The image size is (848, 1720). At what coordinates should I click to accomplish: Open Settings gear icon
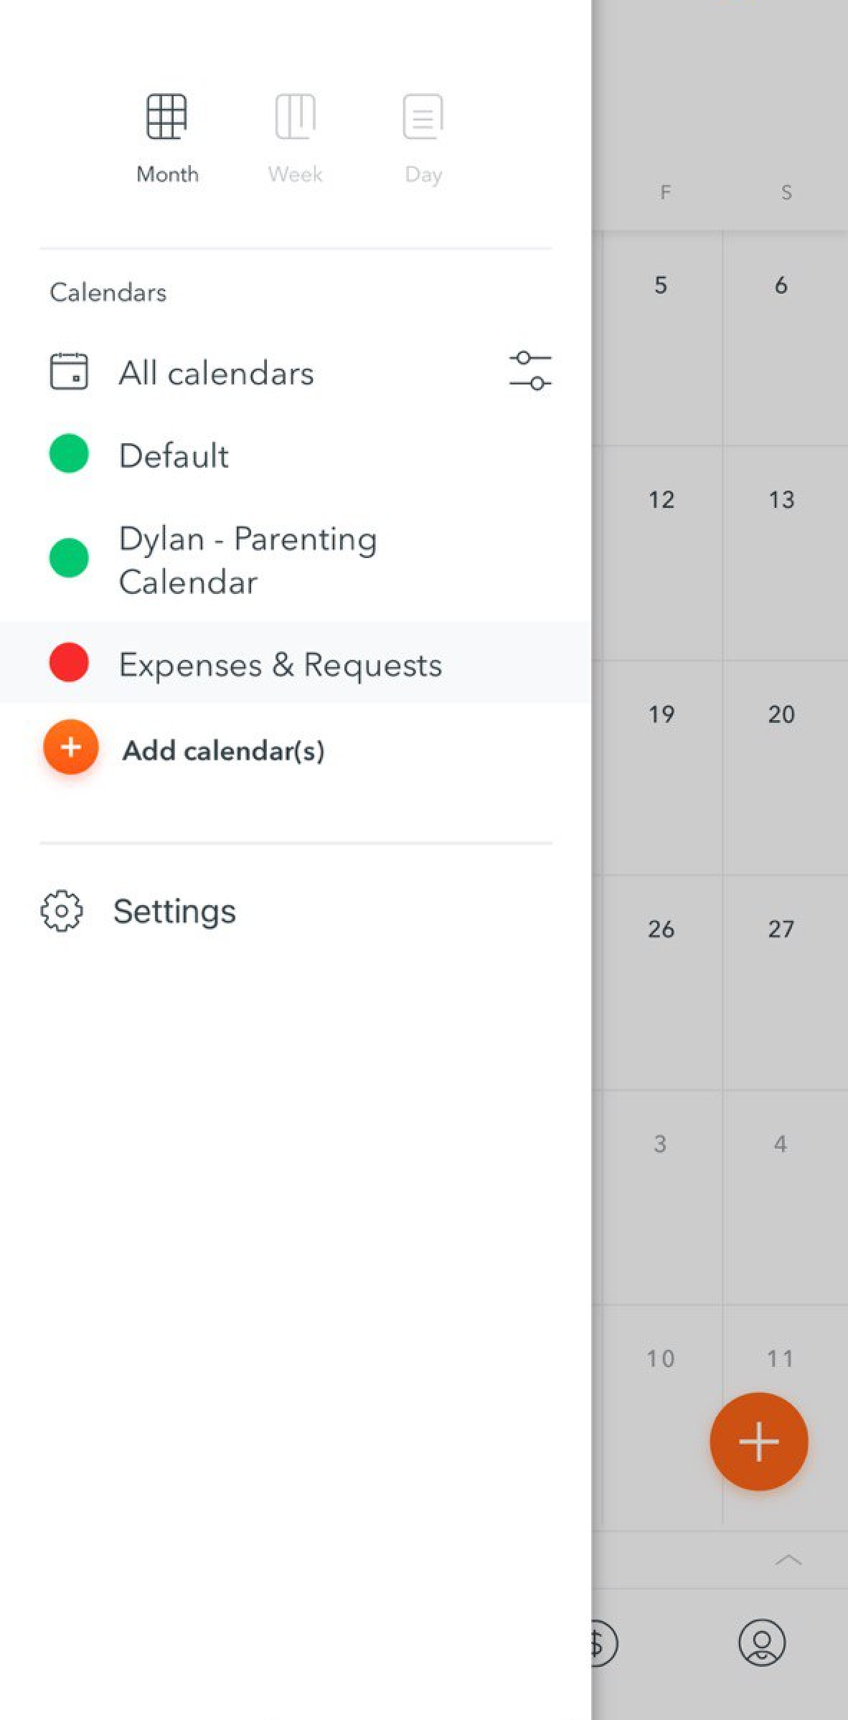click(62, 911)
